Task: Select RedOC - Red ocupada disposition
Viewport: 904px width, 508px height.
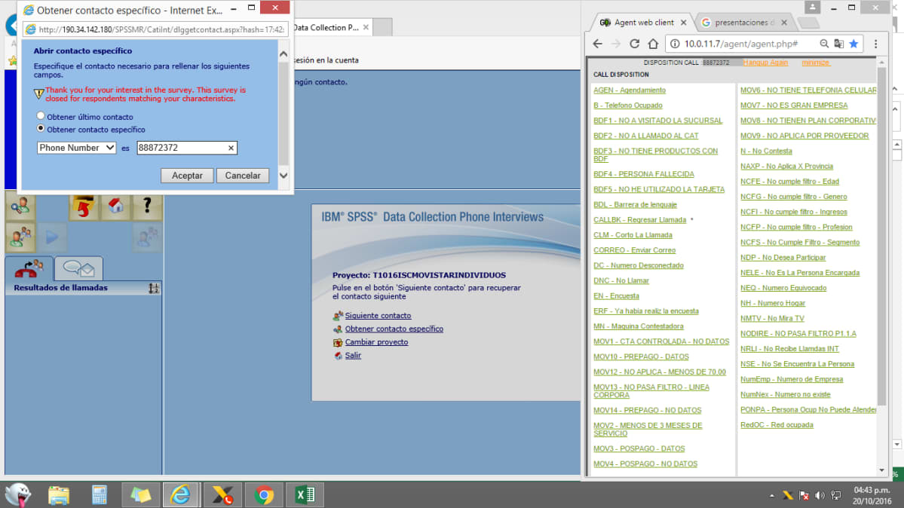Action: (x=777, y=425)
